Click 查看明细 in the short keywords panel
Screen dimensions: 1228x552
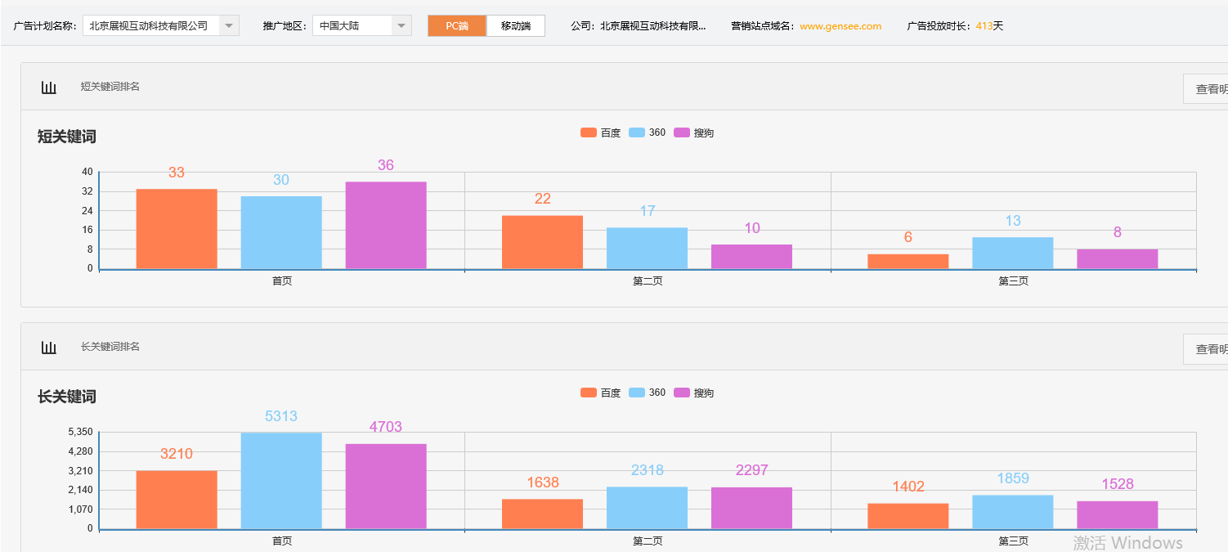(x=1211, y=88)
